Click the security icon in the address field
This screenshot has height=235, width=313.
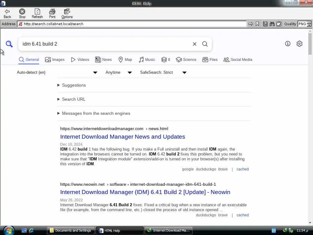click(x=20, y=24)
